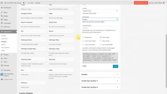Click the Comments icon in sidebar
The width and height of the screenshot is (167, 94).
coord(2,23)
